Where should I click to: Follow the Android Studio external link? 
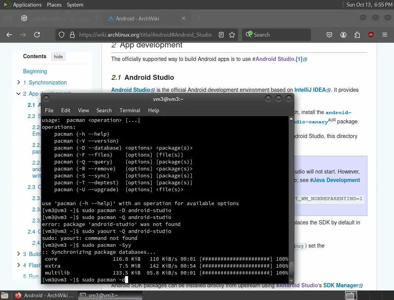point(133,90)
